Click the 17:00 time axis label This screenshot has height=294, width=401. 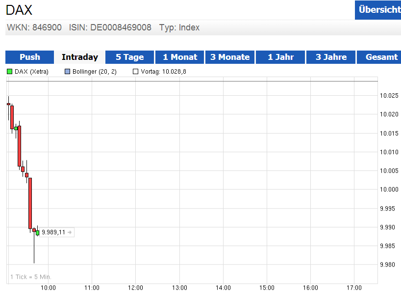click(354, 288)
